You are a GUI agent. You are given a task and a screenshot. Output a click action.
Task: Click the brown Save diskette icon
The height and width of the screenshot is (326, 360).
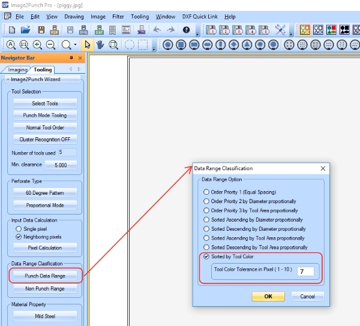[41, 30]
